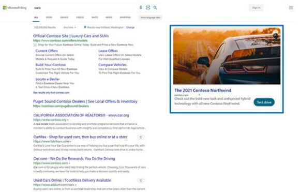Viewport: 299px width, 192px height.
Task: Switch to the Images tab
Action: [64, 18]
